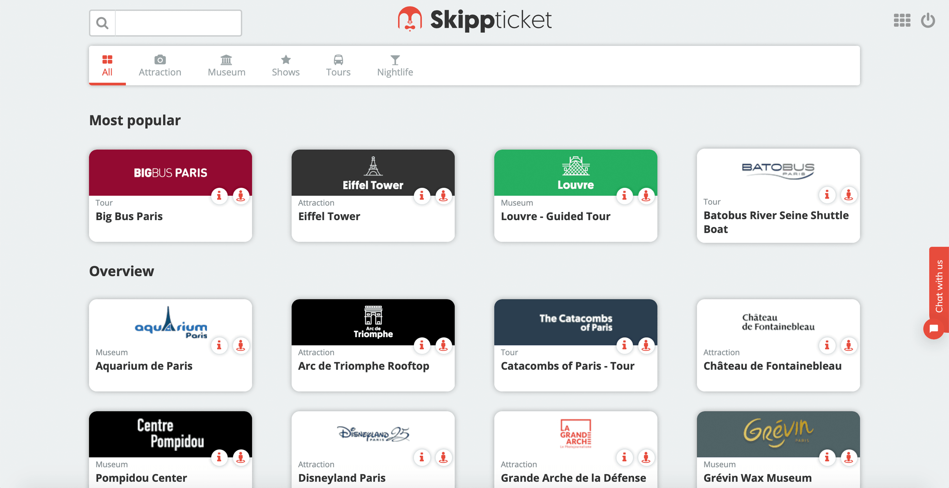Click the power/logout icon
949x488 pixels.
928,20
